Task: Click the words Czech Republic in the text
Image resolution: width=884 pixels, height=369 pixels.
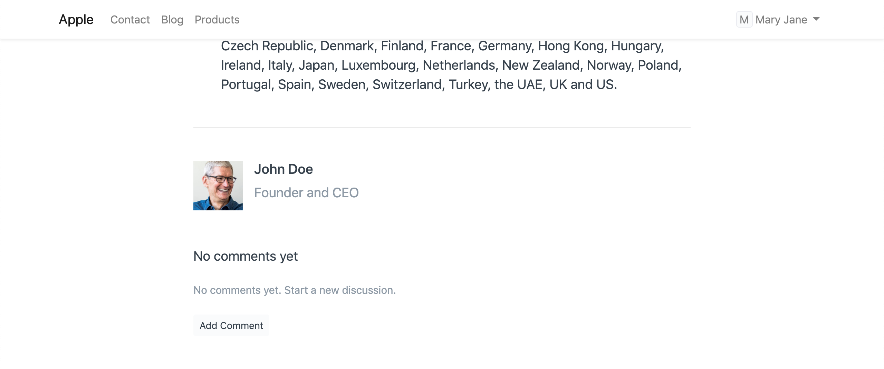Action: 267,46
